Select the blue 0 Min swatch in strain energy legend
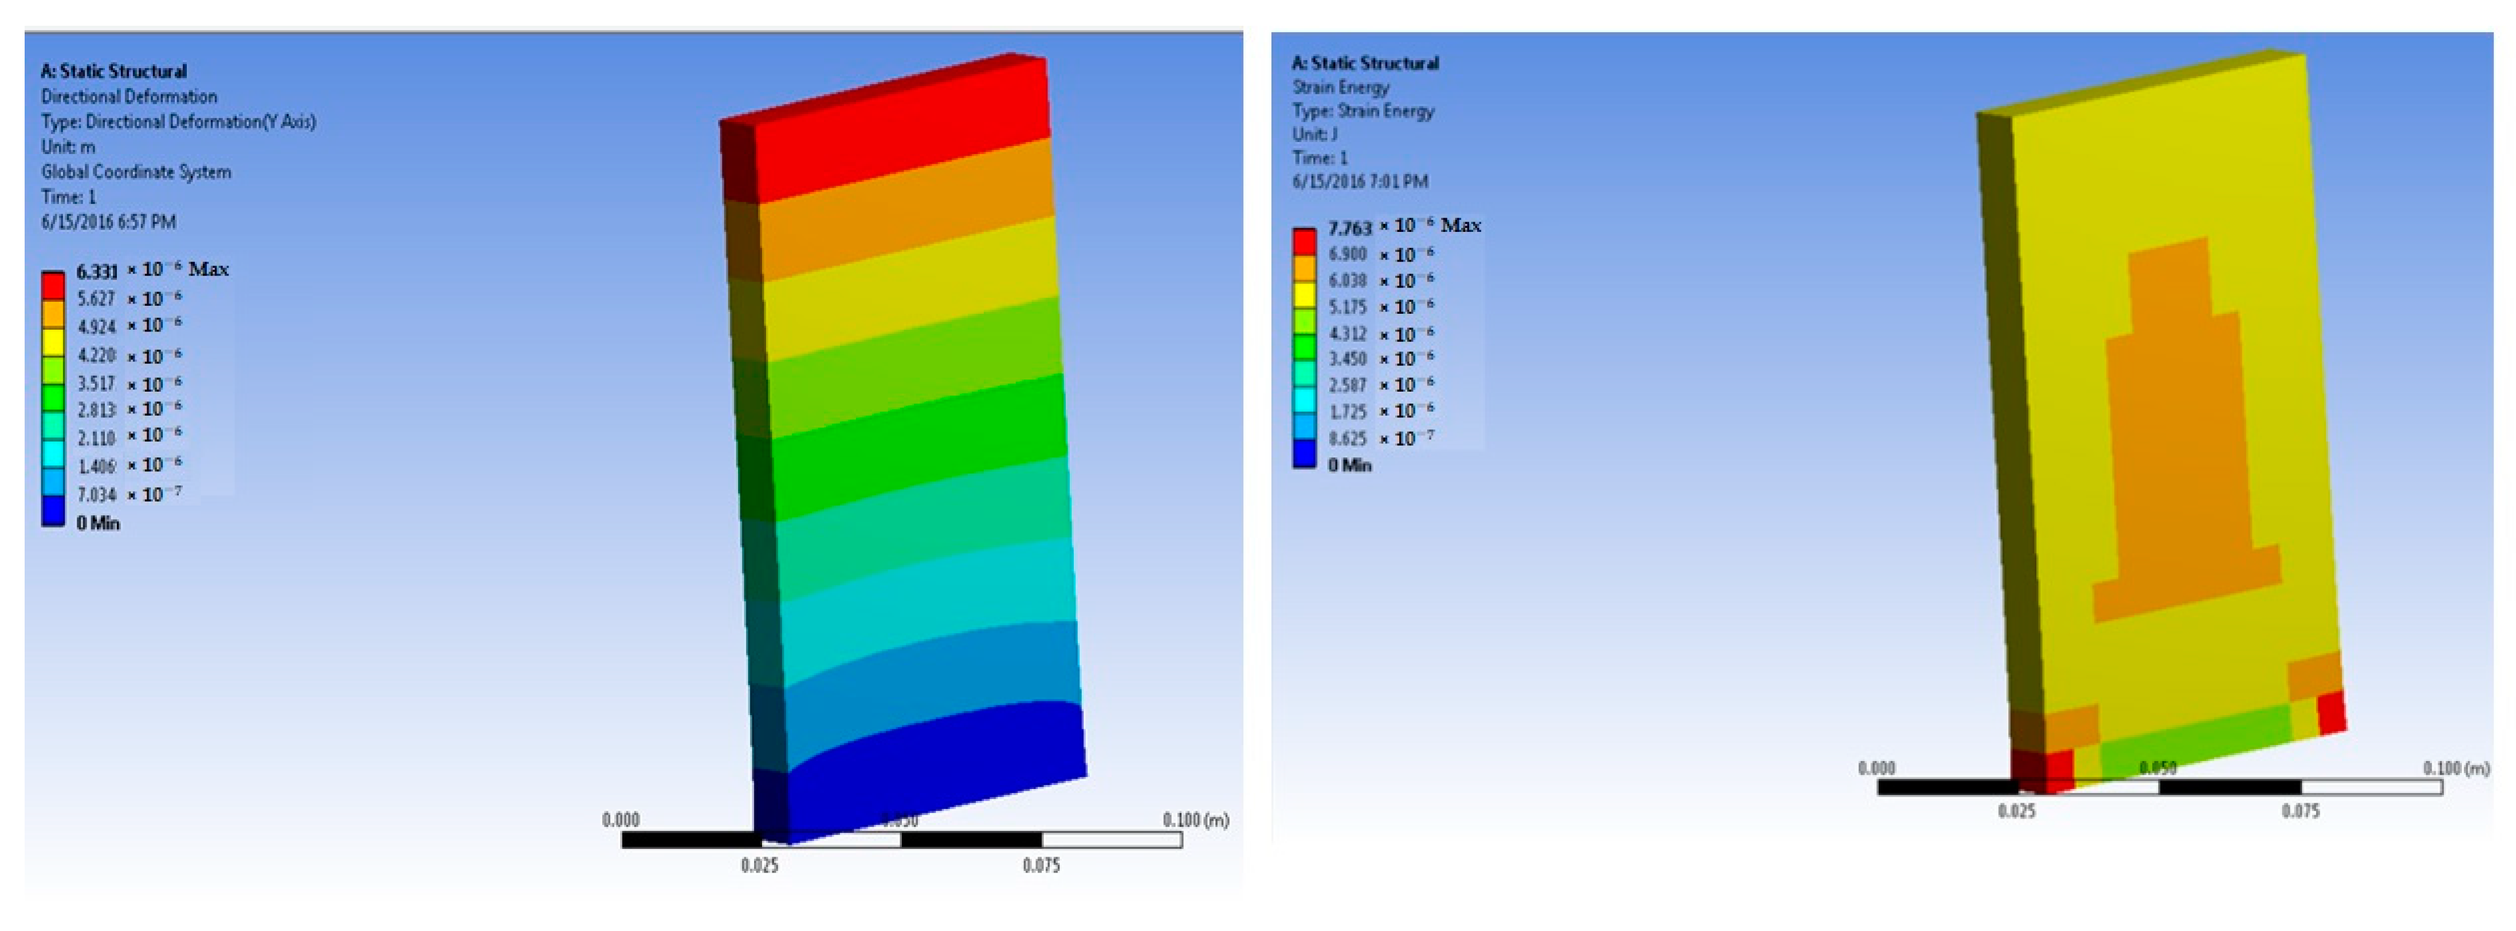2516x931 pixels. 1304,455
